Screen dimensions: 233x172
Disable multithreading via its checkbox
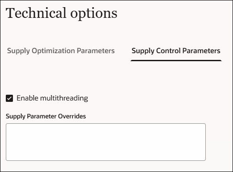pos(9,98)
